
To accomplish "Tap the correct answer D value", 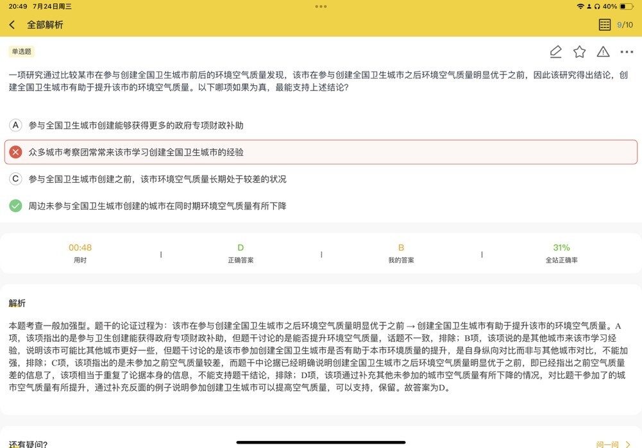I will coord(241,247).
